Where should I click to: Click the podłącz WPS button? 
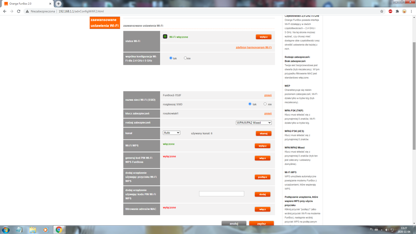coord(262,177)
